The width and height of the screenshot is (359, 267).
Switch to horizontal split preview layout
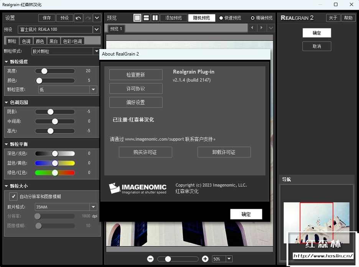tap(146, 18)
